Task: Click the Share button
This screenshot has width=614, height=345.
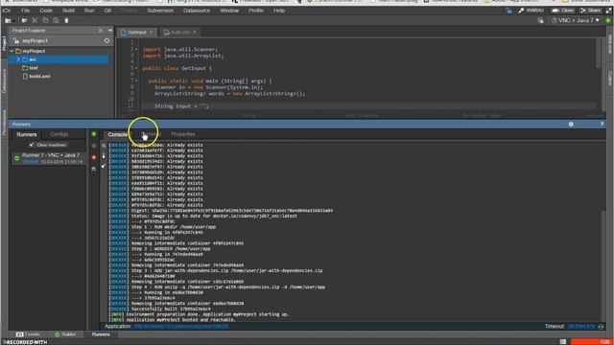Action: tap(591, 11)
